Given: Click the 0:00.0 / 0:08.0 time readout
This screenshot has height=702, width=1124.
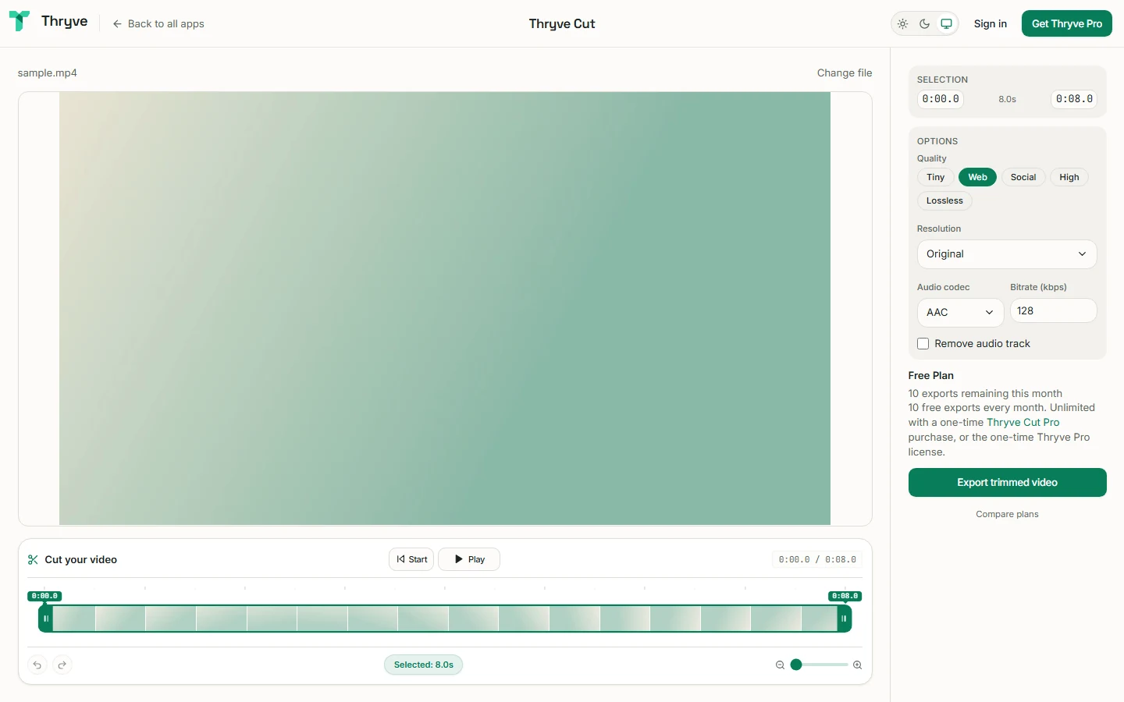Looking at the screenshot, I should (817, 560).
